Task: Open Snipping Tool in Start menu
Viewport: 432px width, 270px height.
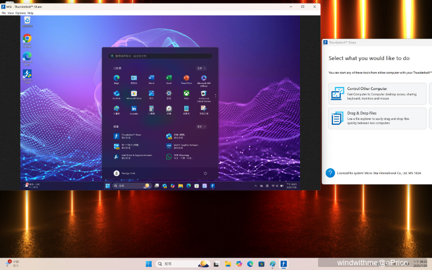Action: click(204, 110)
